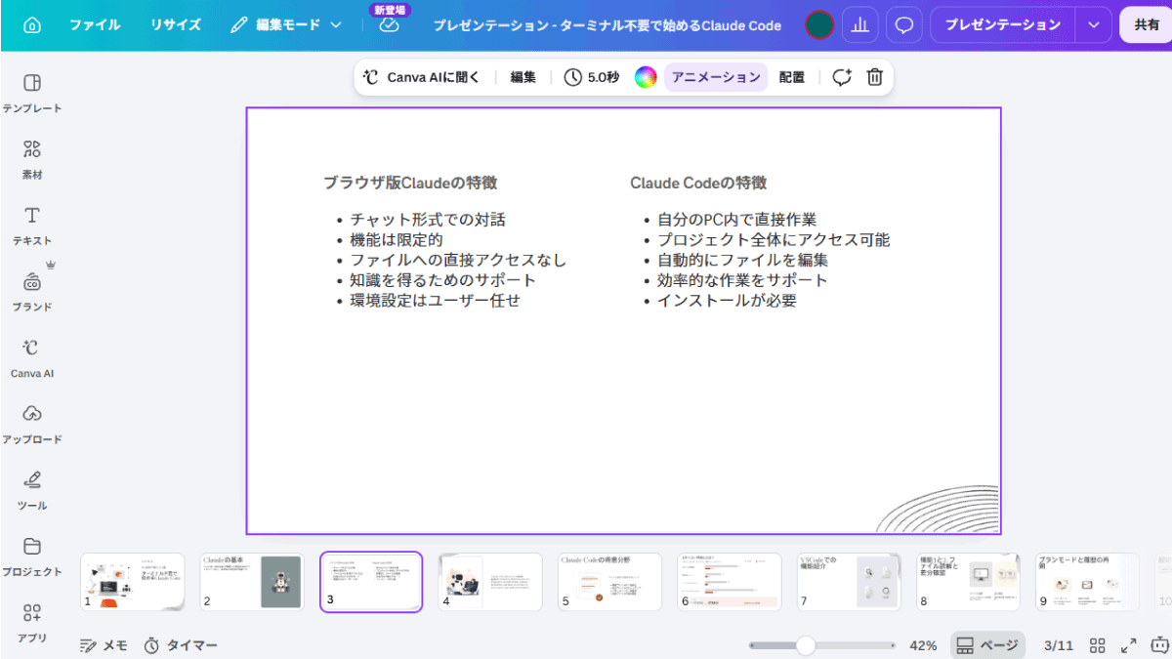Select slide 2 thumbnail
The image size is (1172, 659).
[252, 582]
